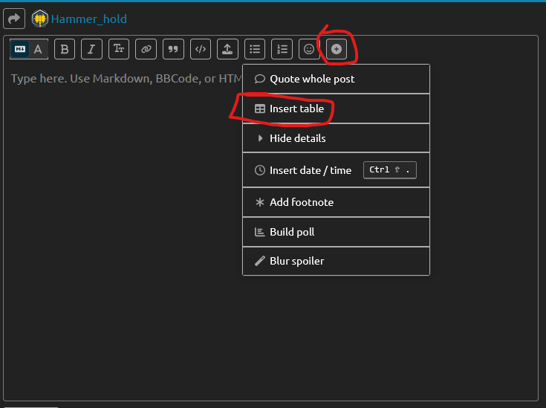Select Insert table from the menu
Image resolution: width=546 pixels, height=408 pixels.
[x=336, y=109]
